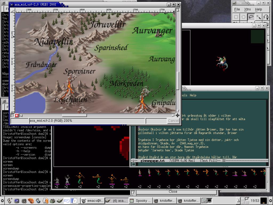Screen dimensions: 273x205
Task: Select the Bezier Paths pen tool
Action: tap(266, 17)
